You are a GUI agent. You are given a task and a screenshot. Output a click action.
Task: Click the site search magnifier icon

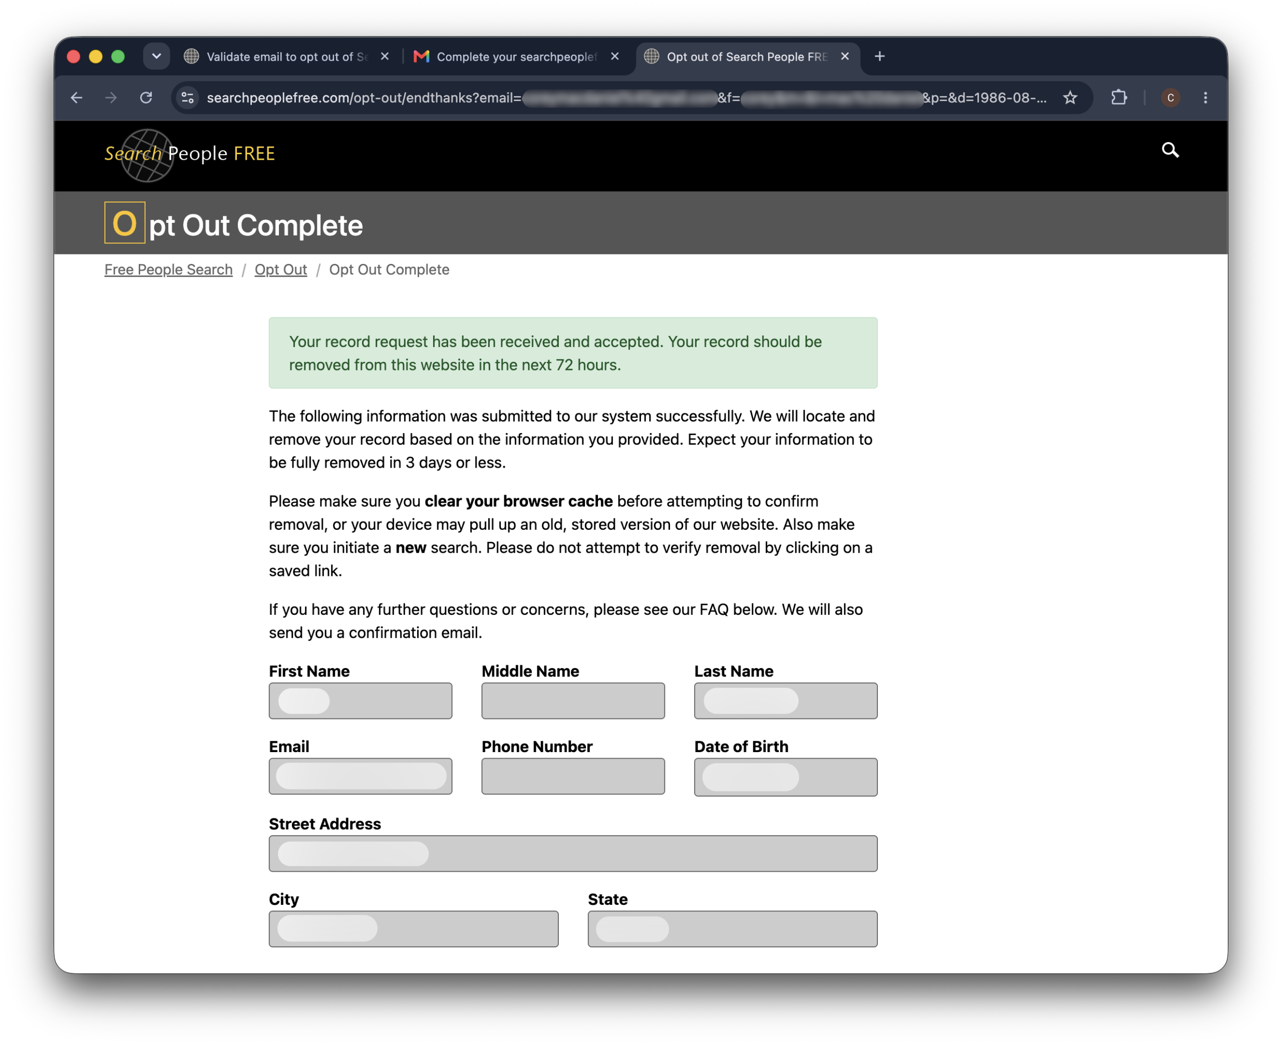point(1169,150)
